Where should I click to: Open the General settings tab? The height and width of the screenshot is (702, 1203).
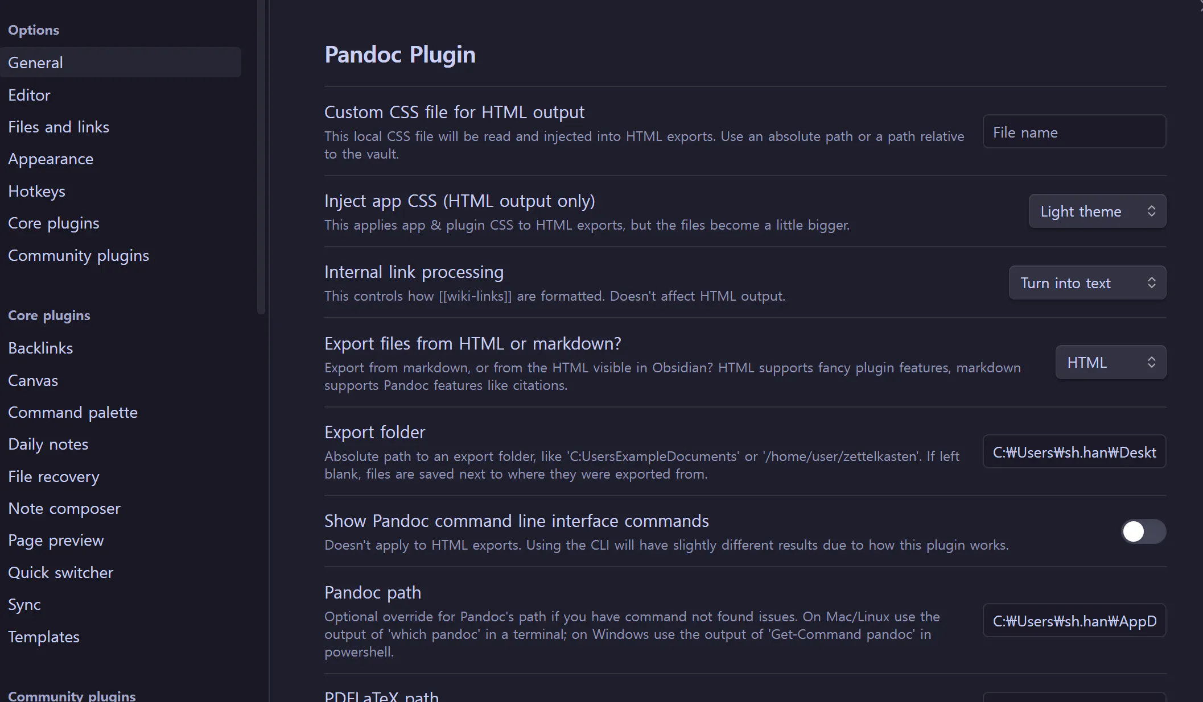pos(35,63)
